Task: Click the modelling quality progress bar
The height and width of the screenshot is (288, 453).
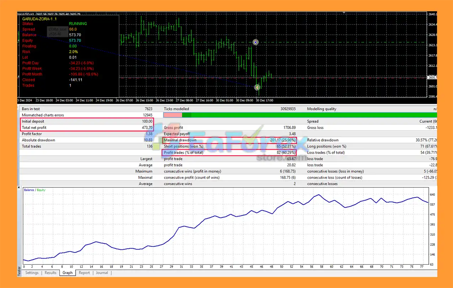Action: 300,115
